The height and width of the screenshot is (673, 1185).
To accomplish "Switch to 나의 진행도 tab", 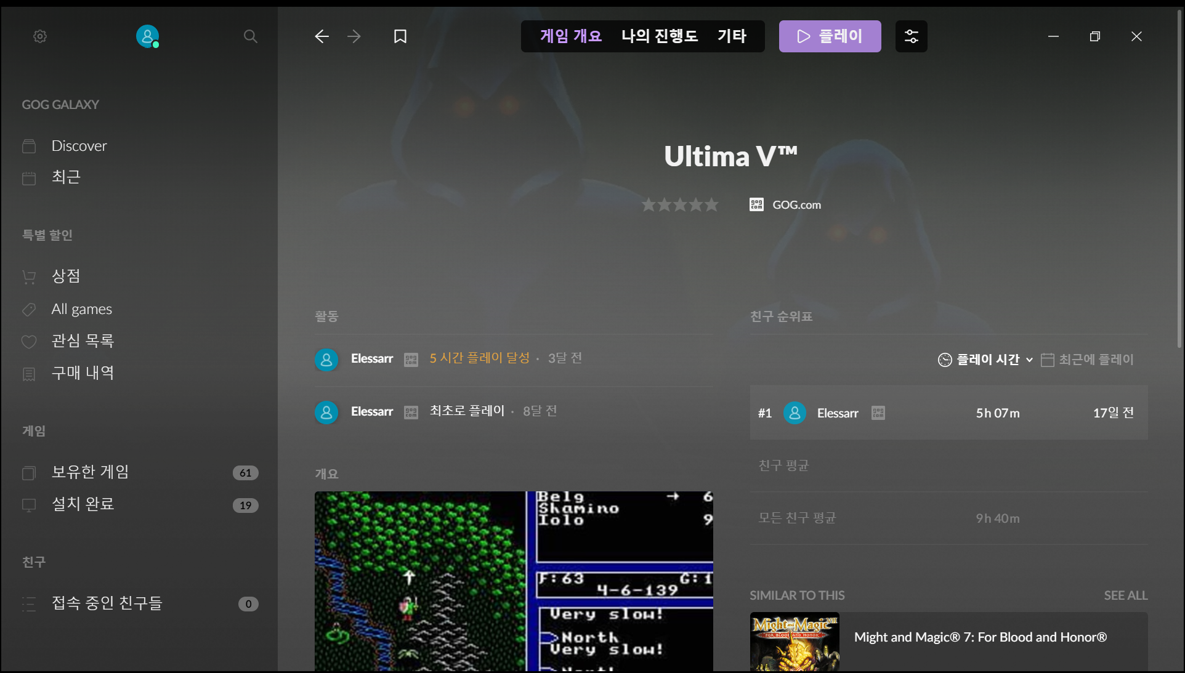I will pos(660,36).
